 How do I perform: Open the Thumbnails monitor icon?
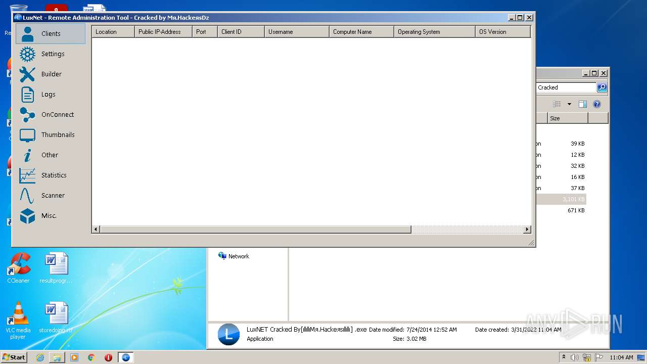[x=27, y=134]
